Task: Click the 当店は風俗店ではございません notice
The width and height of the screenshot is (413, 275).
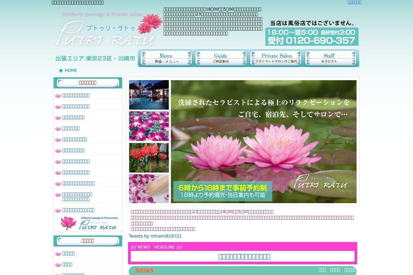Action: pyautogui.click(x=313, y=23)
